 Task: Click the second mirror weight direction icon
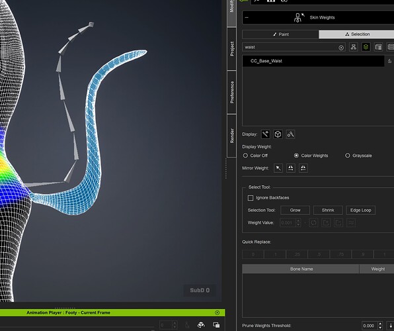click(x=303, y=168)
